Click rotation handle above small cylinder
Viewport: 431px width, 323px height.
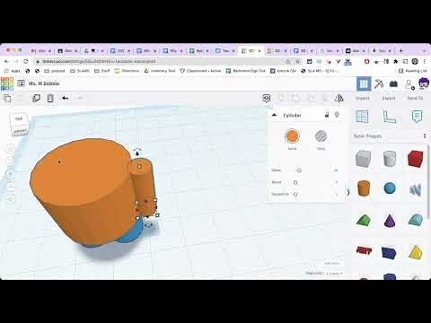137,152
